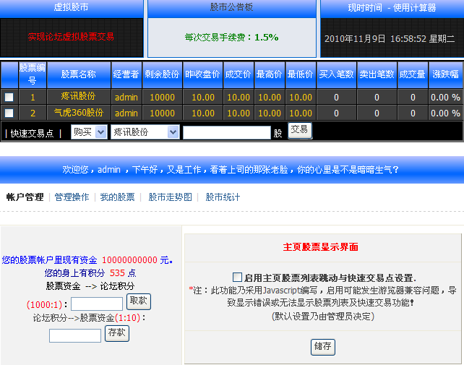Viewport: 464px width, 365px height.
Task: Click the 昨收盘价 column header
Action: 202,74
